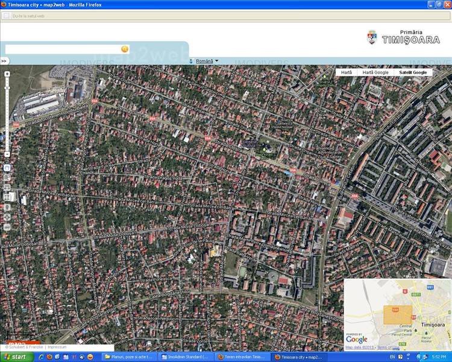Open the Română language dropdown
This screenshot has height=362, width=452.
pyautogui.click(x=204, y=61)
